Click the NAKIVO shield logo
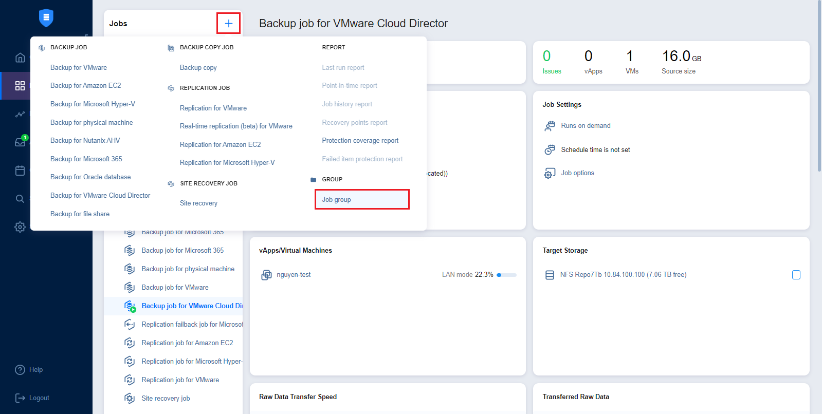 [x=46, y=18]
